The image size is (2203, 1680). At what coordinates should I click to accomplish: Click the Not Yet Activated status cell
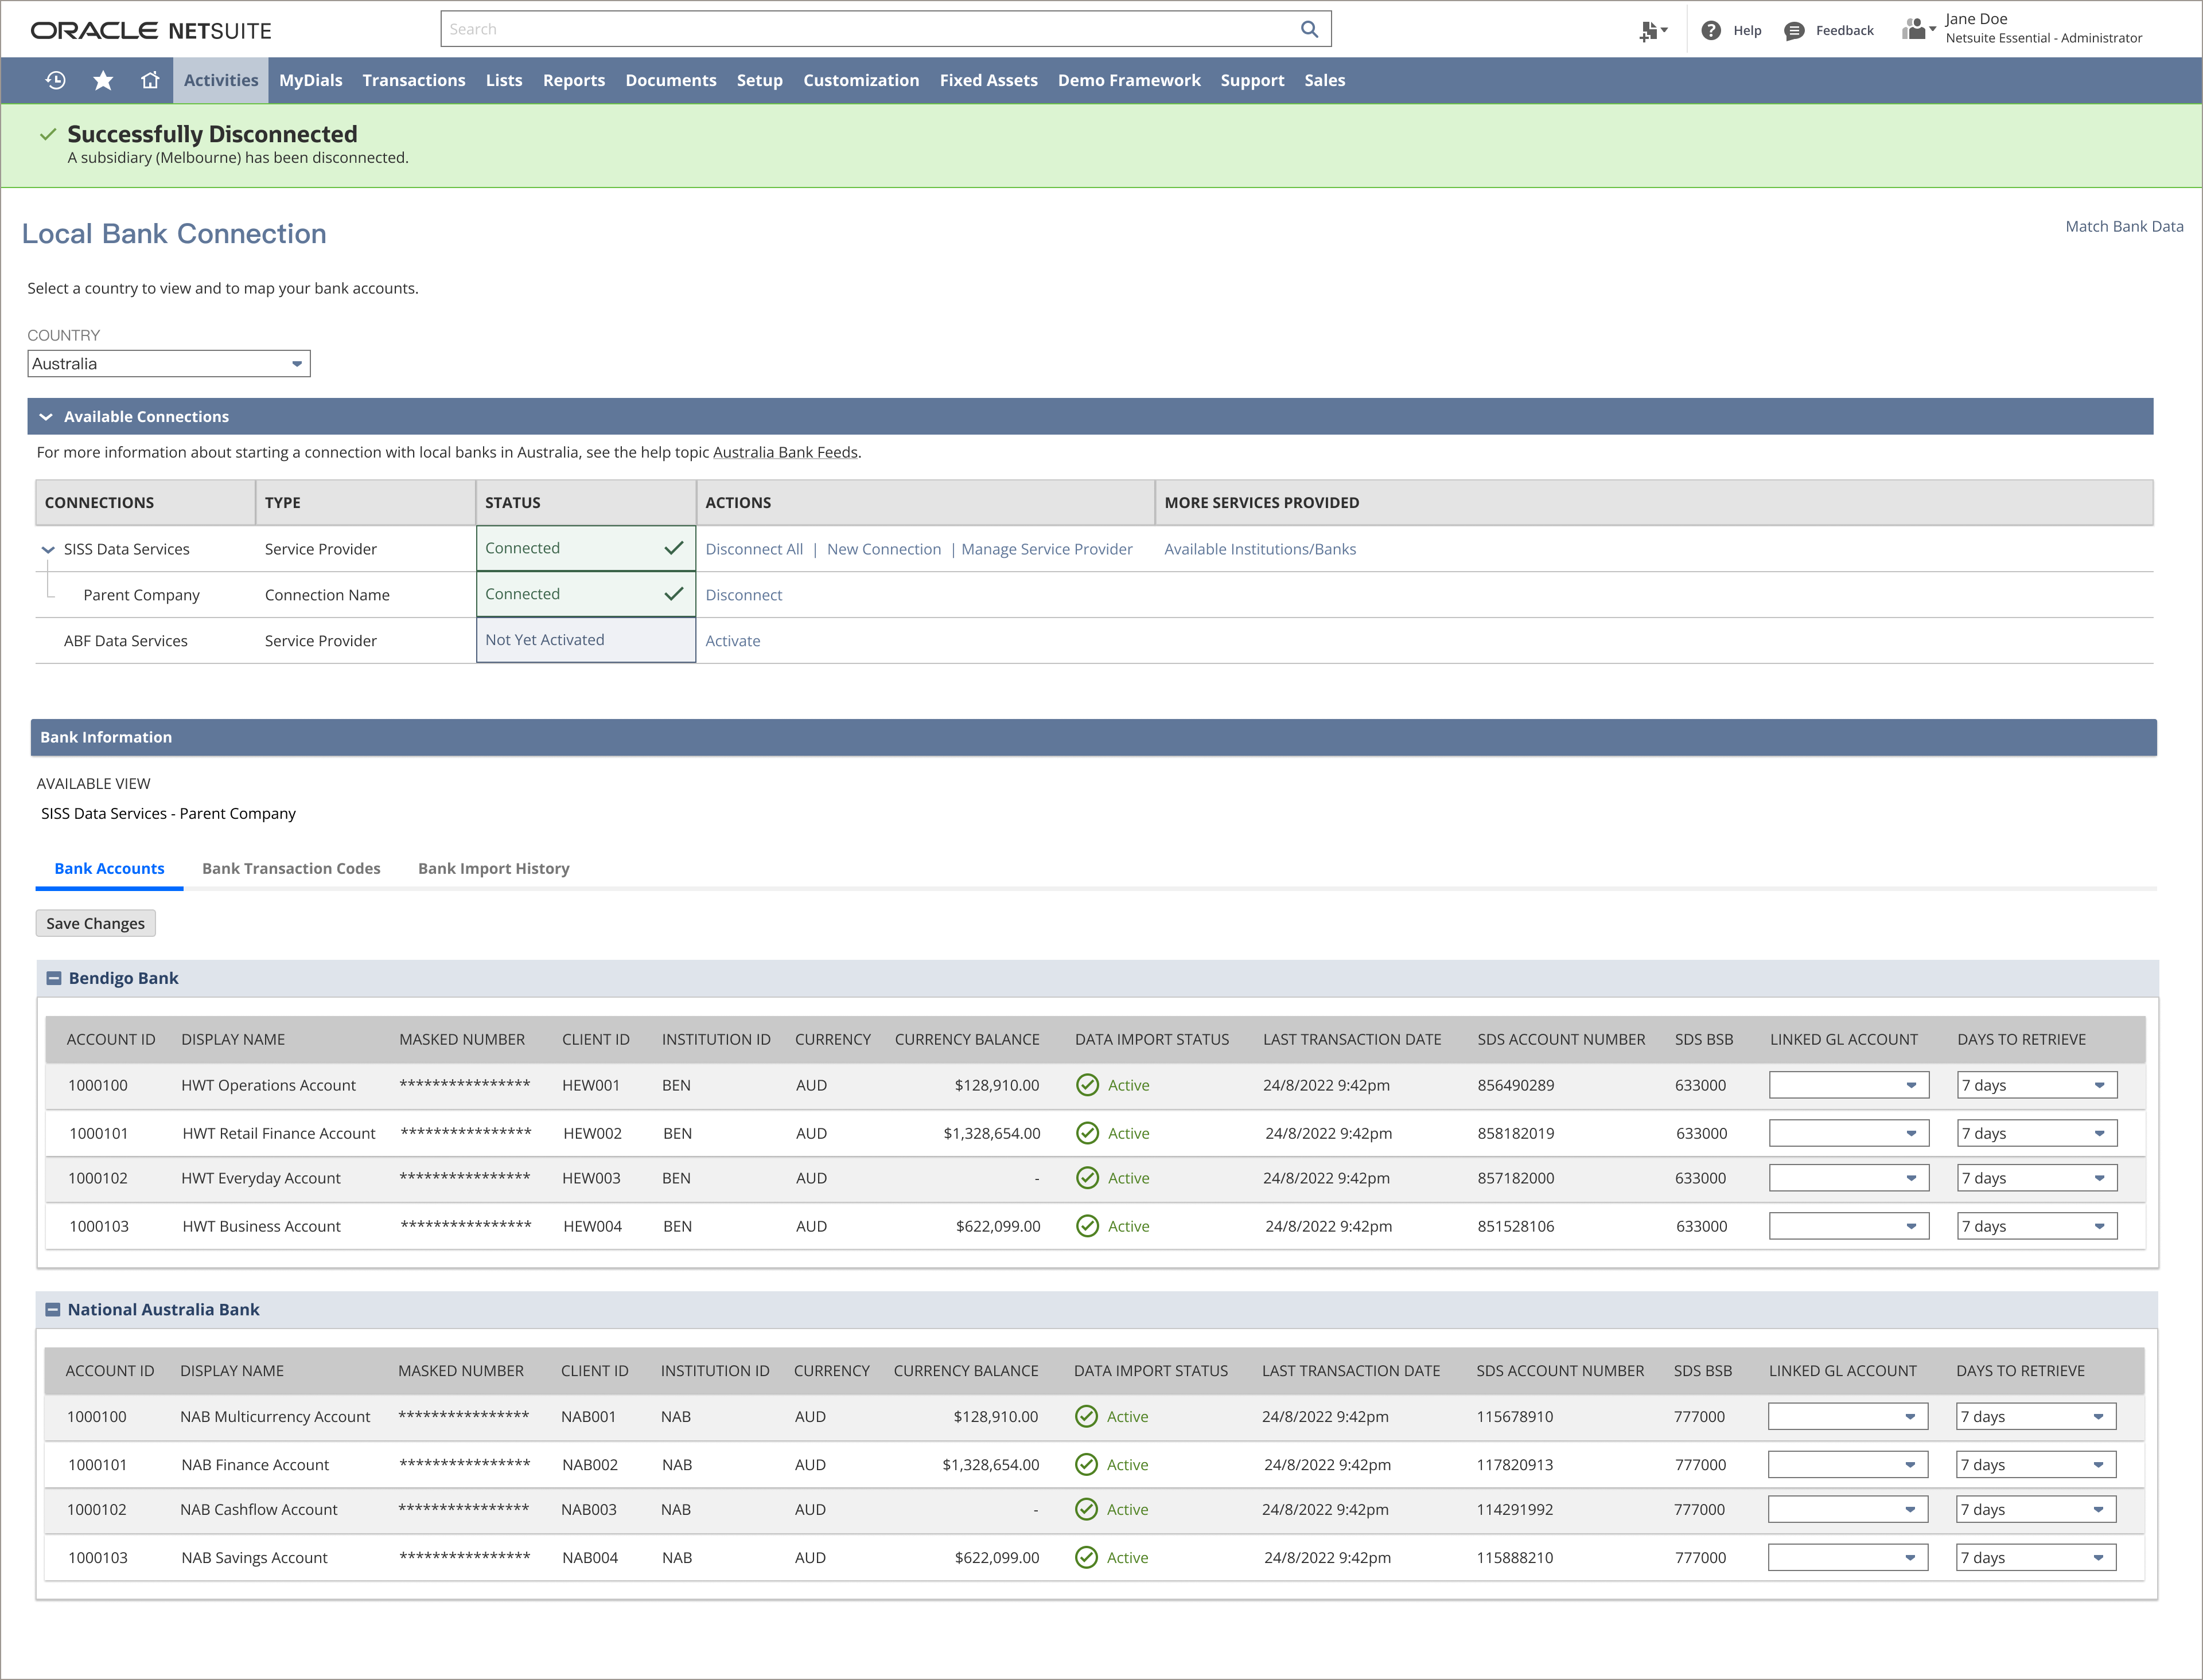pyautogui.click(x=586, y=640)
